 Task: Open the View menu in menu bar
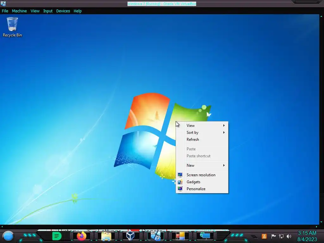(x=35, y=11)
